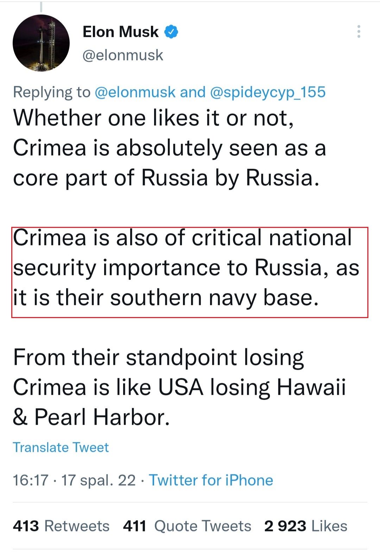Screen dimensions: 380x553
Task: View the 413 Retweets list
Action: 61,526
